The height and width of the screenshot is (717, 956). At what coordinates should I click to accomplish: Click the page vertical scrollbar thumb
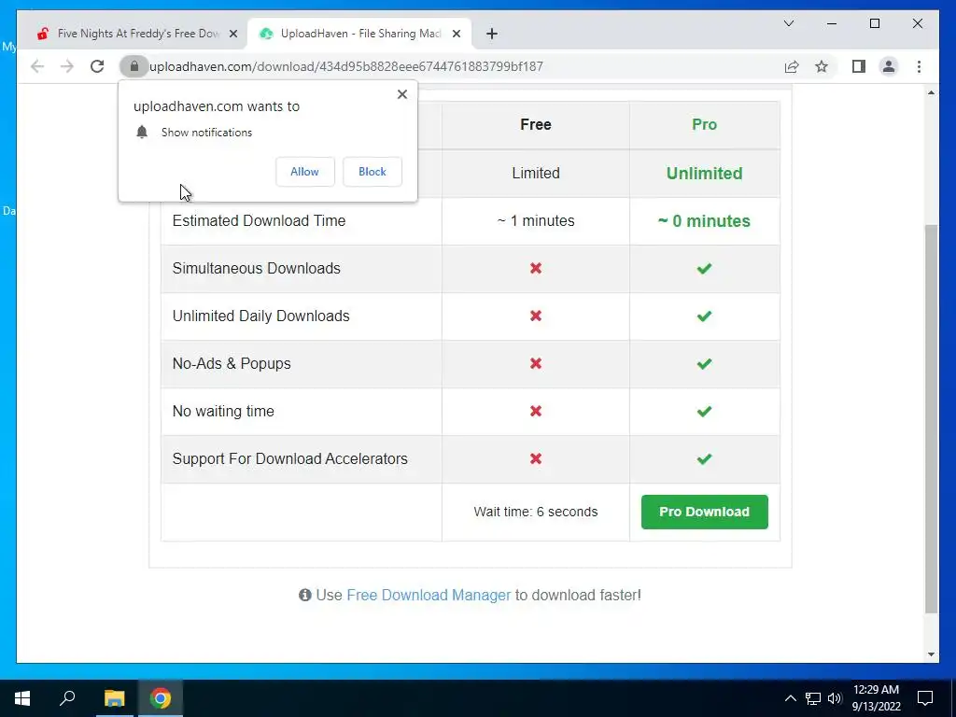(931, 419)
